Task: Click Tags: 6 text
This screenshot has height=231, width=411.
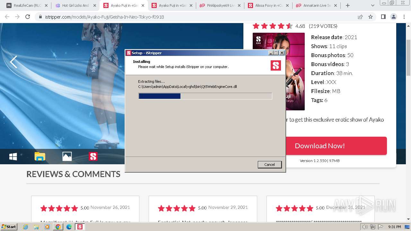Action: [319, 100]
